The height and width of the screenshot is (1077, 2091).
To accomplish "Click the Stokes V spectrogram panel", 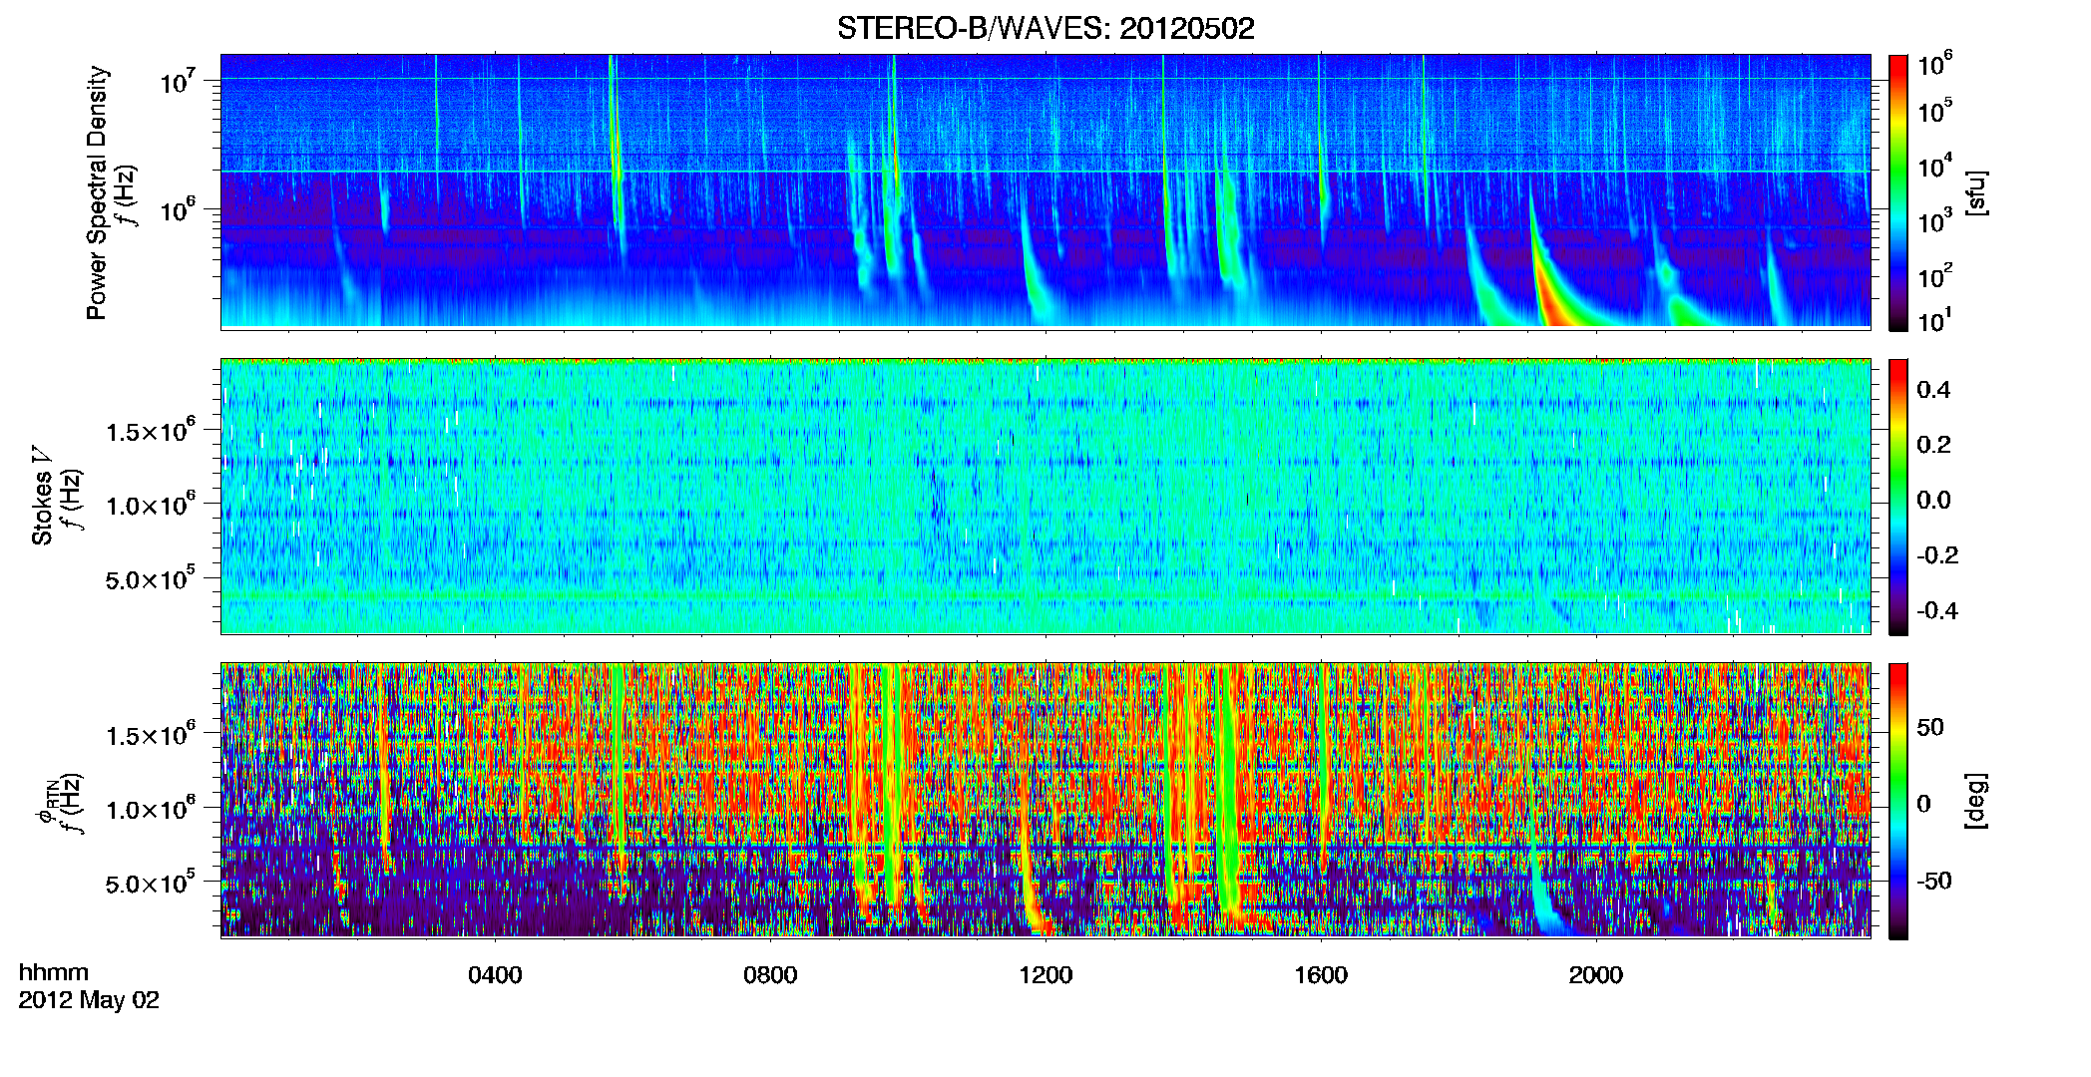I will 1045,496.
